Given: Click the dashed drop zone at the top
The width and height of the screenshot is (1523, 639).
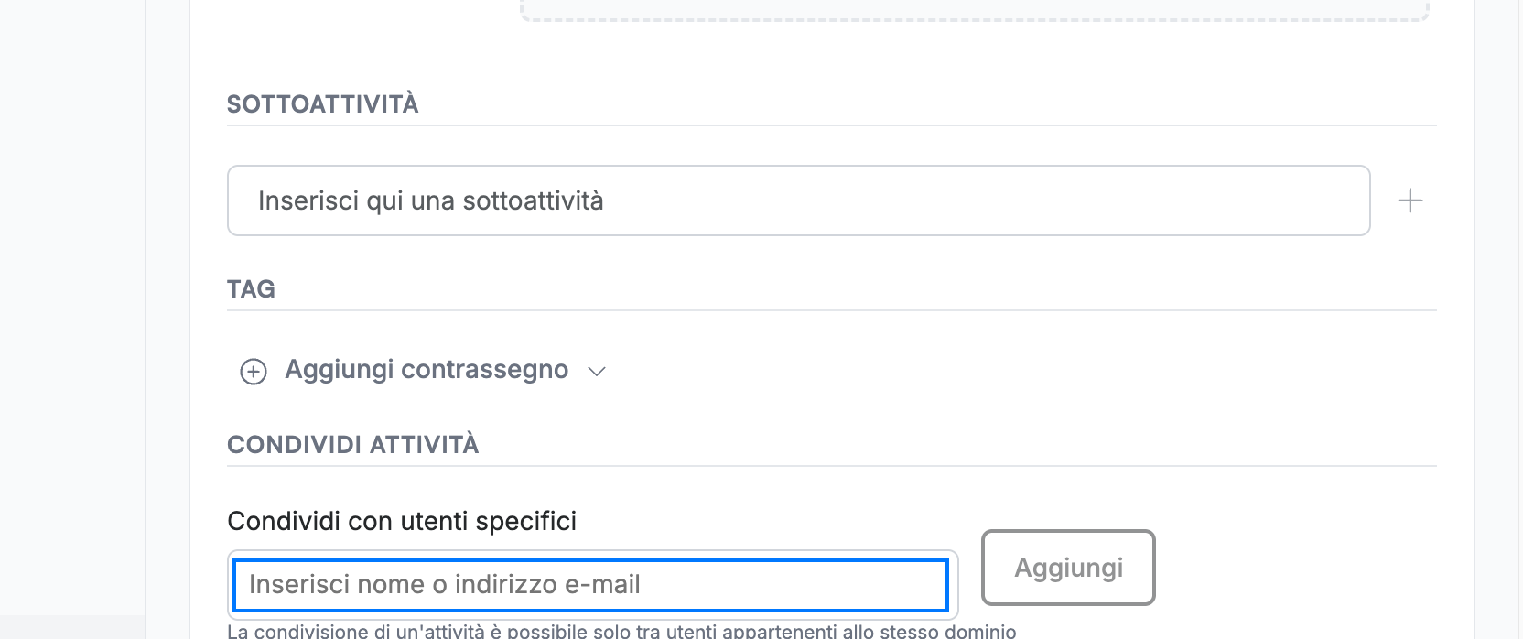Looking at the screenshot, I should coord(975,11).
